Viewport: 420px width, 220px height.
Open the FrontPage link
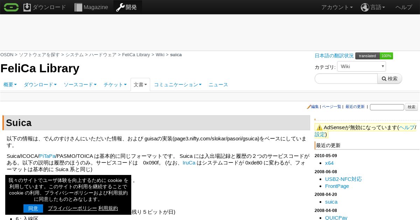pyautogui.click(x=337, y=186)
